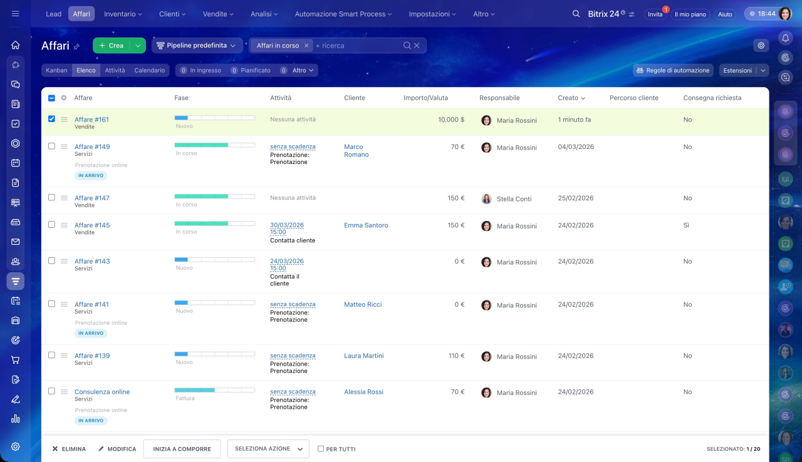Screen dimensions: 802x462
Task: Click the Regole di automazione button
Action: coord(673,70)
